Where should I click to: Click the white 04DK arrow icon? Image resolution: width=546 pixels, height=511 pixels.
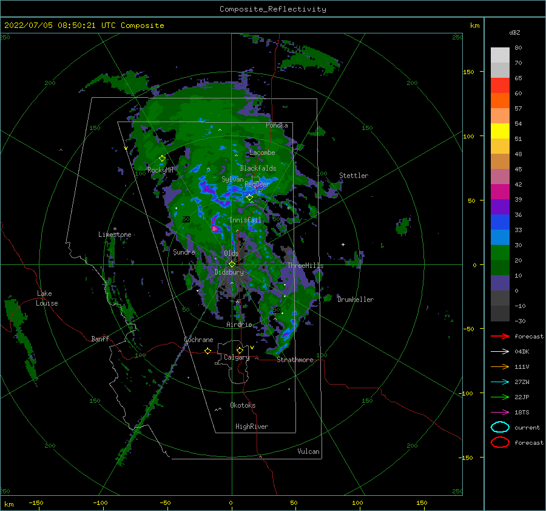(x=500, y=352)
